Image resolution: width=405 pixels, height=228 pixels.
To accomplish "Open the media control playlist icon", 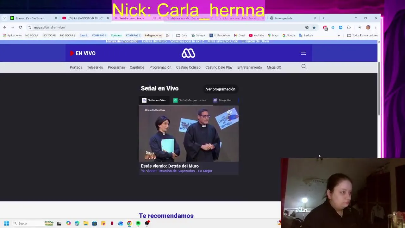I will point(360,27).
